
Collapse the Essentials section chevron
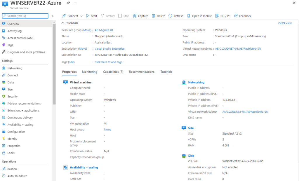point(63,23)
